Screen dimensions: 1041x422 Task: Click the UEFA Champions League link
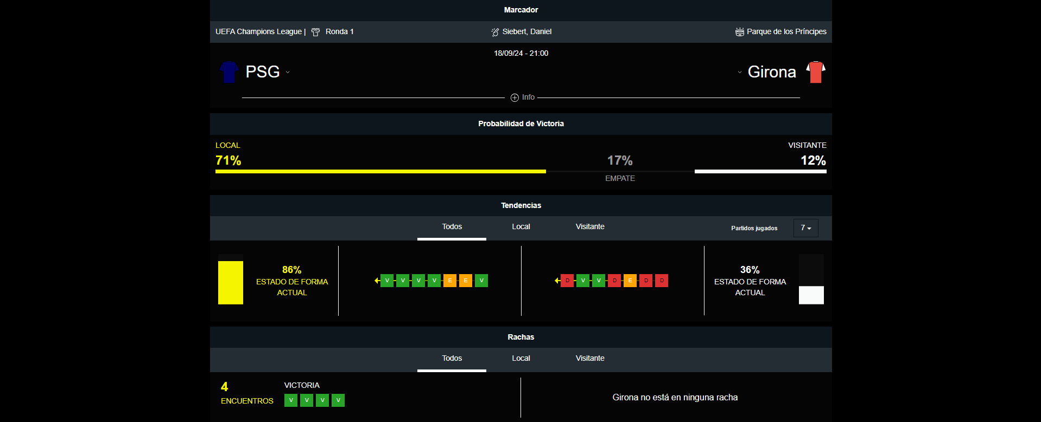point(258,32)
